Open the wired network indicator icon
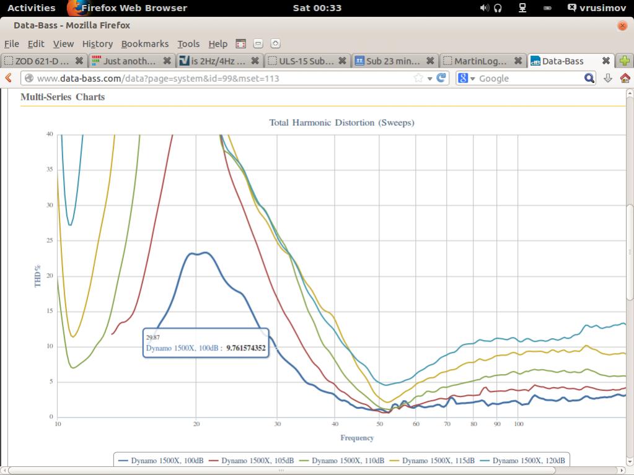 pyautogui.click(x=522, y=7)
